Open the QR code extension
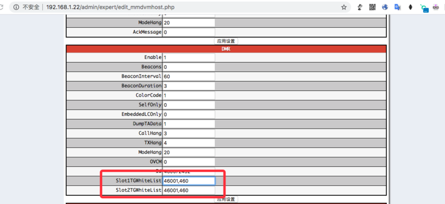The height and width of the screenshot is (204, 445). [x=372, y=7]
